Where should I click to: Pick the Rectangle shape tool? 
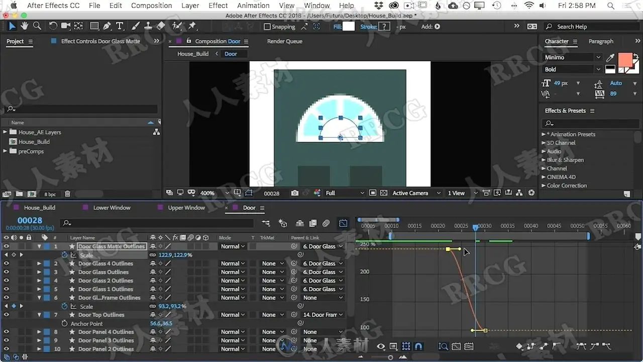pyautogui.click(x=94, y=26)
